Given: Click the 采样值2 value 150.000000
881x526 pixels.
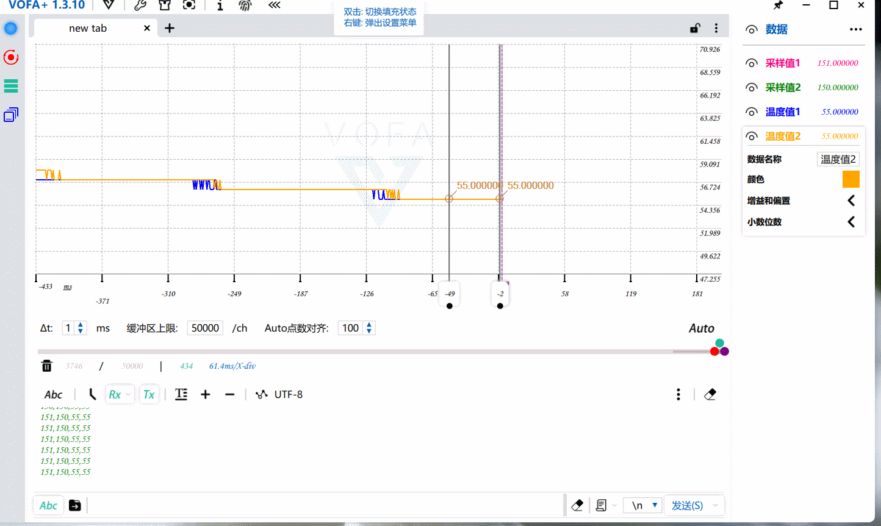Looking at the screenshot, I should click(838, 87).
